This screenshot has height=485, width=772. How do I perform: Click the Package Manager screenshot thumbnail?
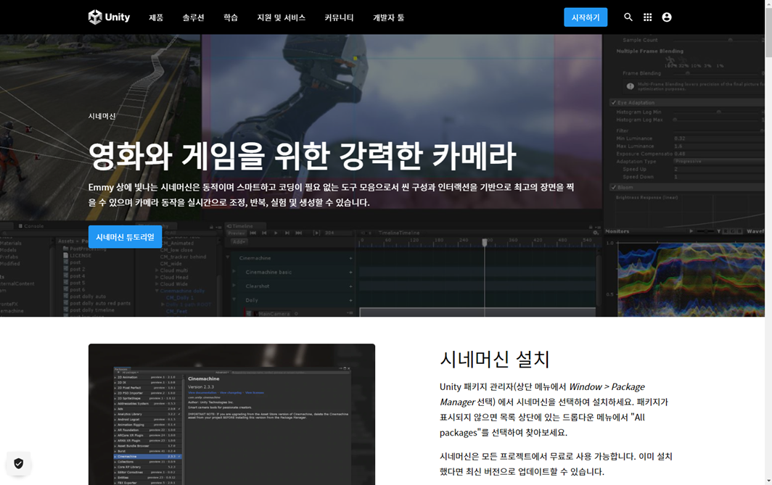click(x=232, y=414)
